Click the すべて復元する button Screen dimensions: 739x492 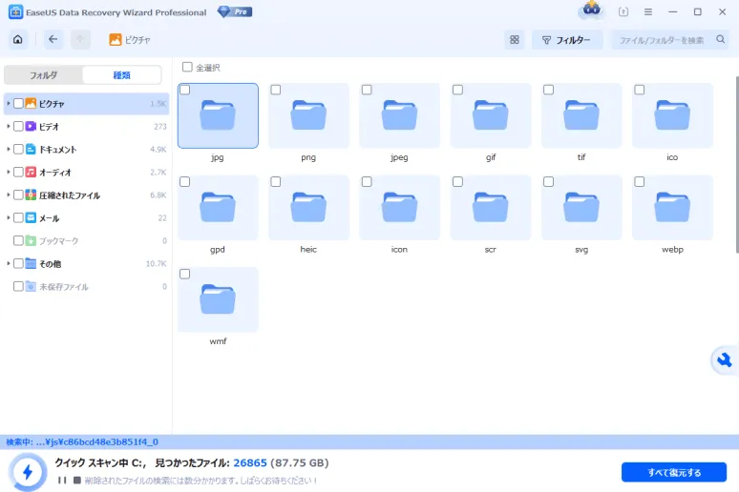click(x=673, y=472)
